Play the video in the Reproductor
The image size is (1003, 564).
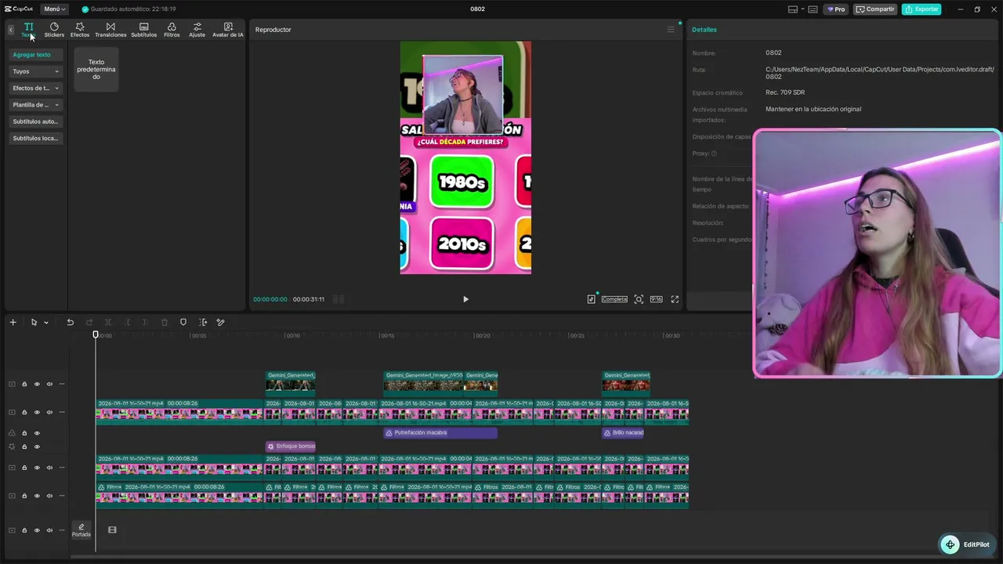[x=465, y=299]
